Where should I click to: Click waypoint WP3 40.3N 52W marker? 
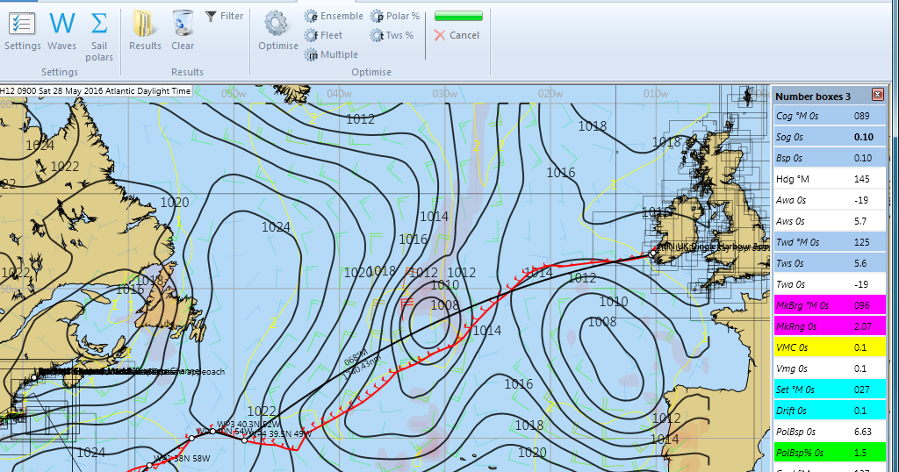click(212, 431)
